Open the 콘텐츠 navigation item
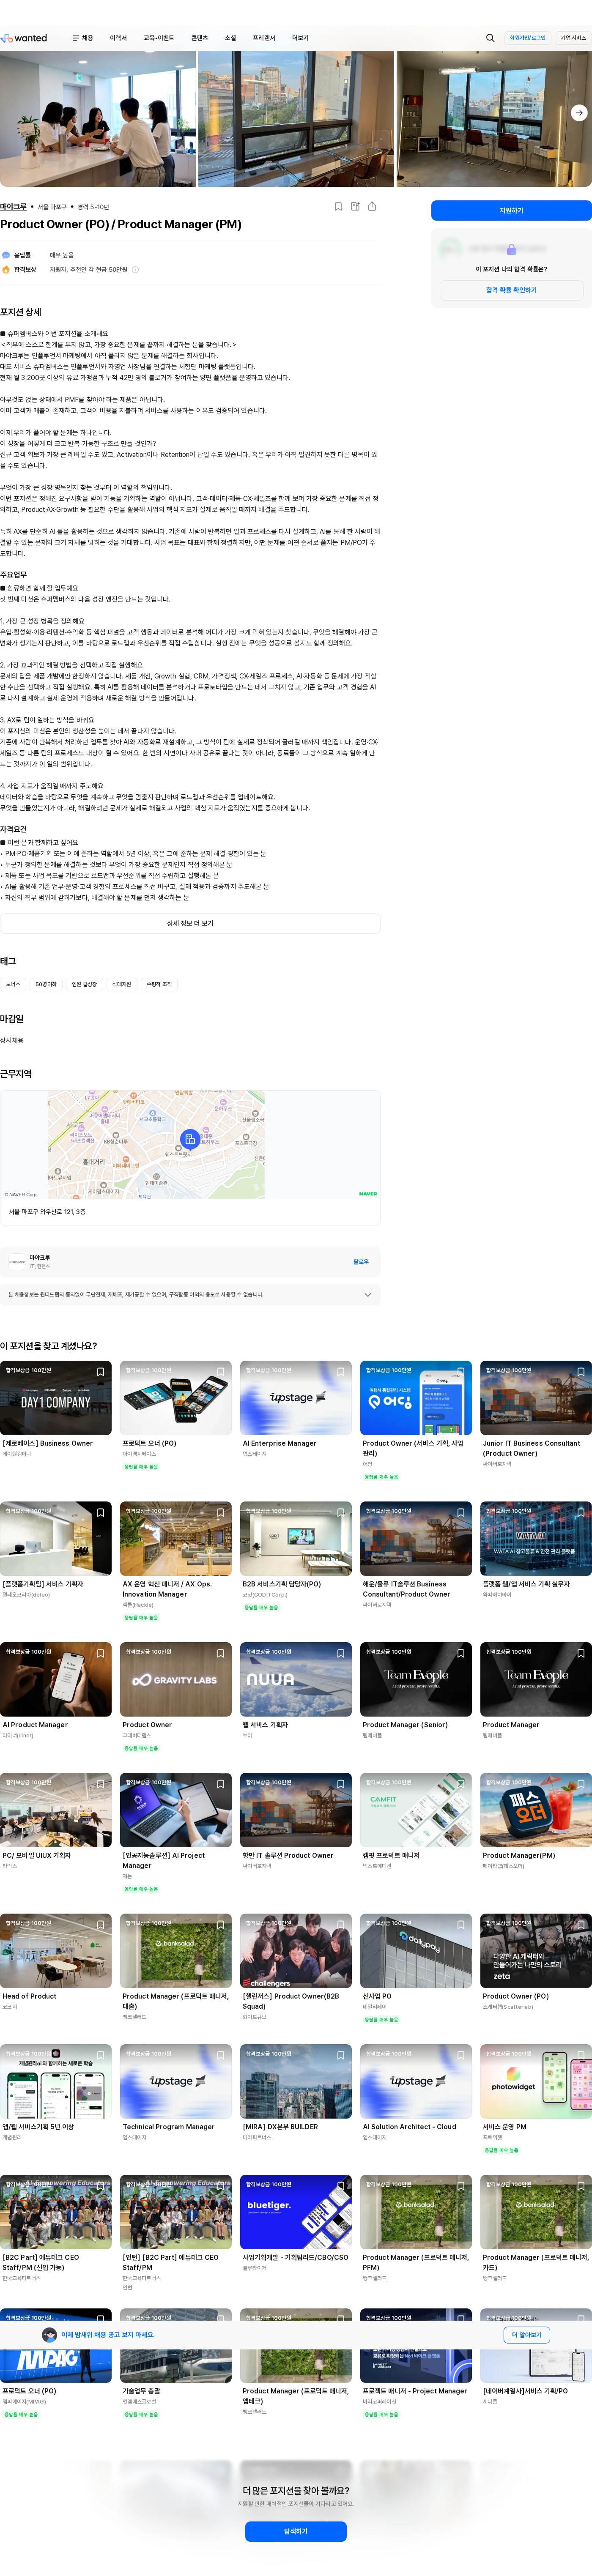592x2576 pixels. pyautogui.click(x=200, y=38)
